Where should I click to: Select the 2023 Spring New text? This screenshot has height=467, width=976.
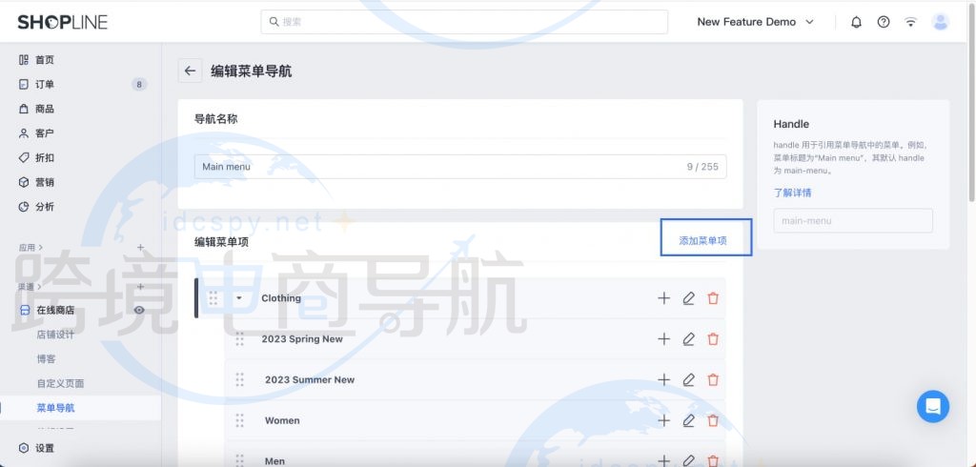coord(302,339)
